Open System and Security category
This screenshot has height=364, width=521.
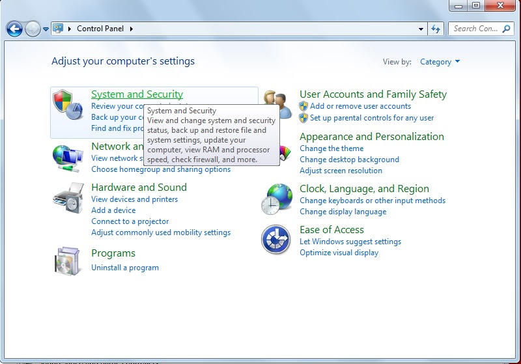[137, 94]
